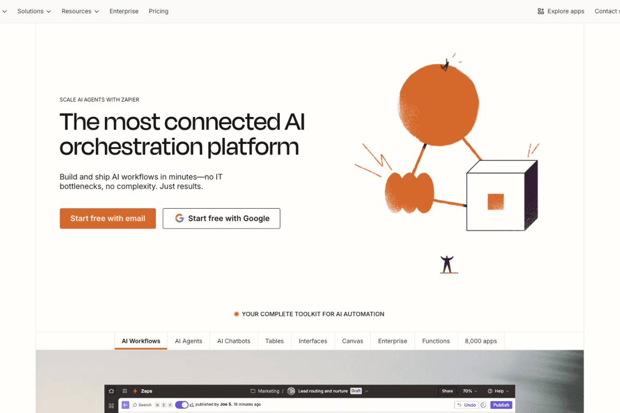This screenshot has width=620, height=413.
Task: Click the Marketing folder icon
Action: pyautogui.click(x=253, y=391)
